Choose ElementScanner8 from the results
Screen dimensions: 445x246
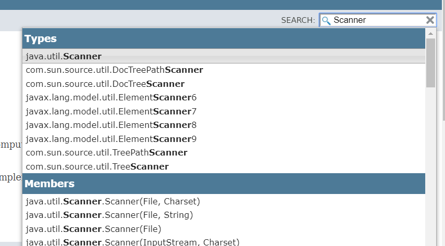[224, 125]
